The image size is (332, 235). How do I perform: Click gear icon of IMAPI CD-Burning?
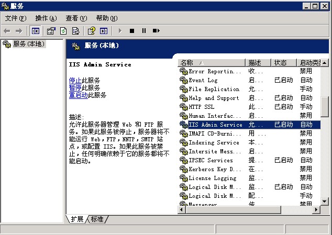tap(184, 133)
